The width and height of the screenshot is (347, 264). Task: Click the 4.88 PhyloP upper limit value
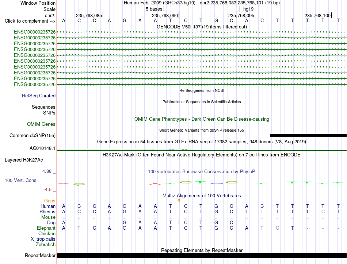point(47,171)
